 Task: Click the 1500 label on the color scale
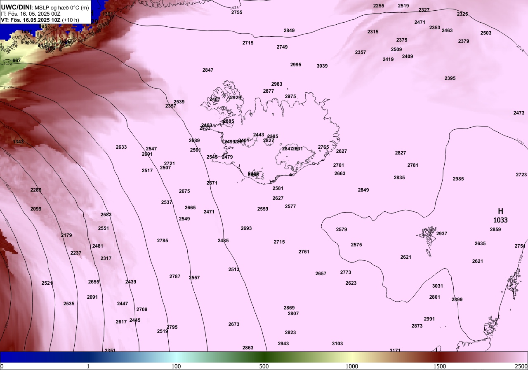click(x=440, y=366)
